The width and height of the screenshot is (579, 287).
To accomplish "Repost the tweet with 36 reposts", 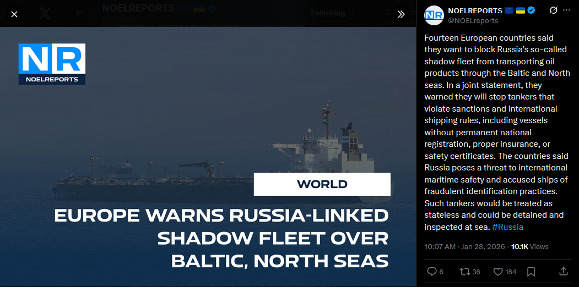I will coord(469,272).
